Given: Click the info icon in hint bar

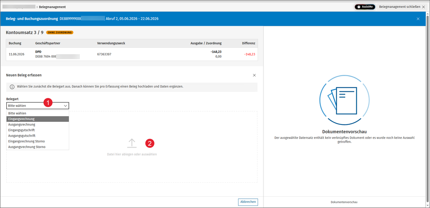Looking at the screenshot, I should pos(12,87).
